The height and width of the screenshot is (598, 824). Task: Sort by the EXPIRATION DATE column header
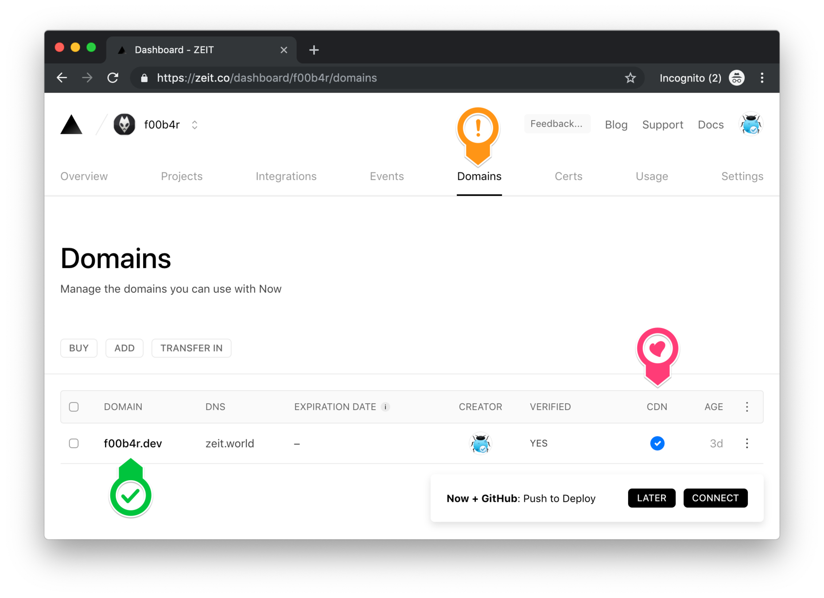point(335,407)
